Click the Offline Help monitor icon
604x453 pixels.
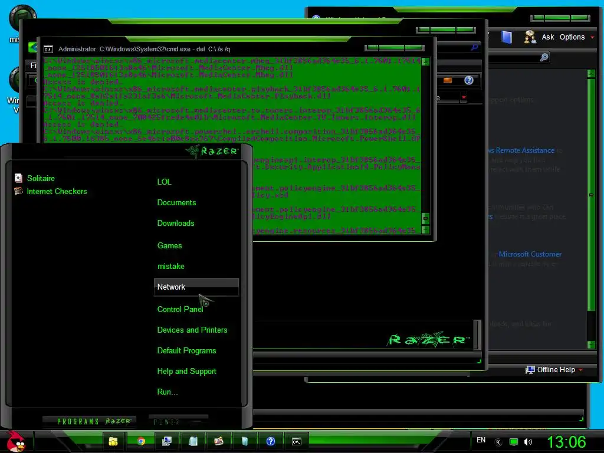530,370
